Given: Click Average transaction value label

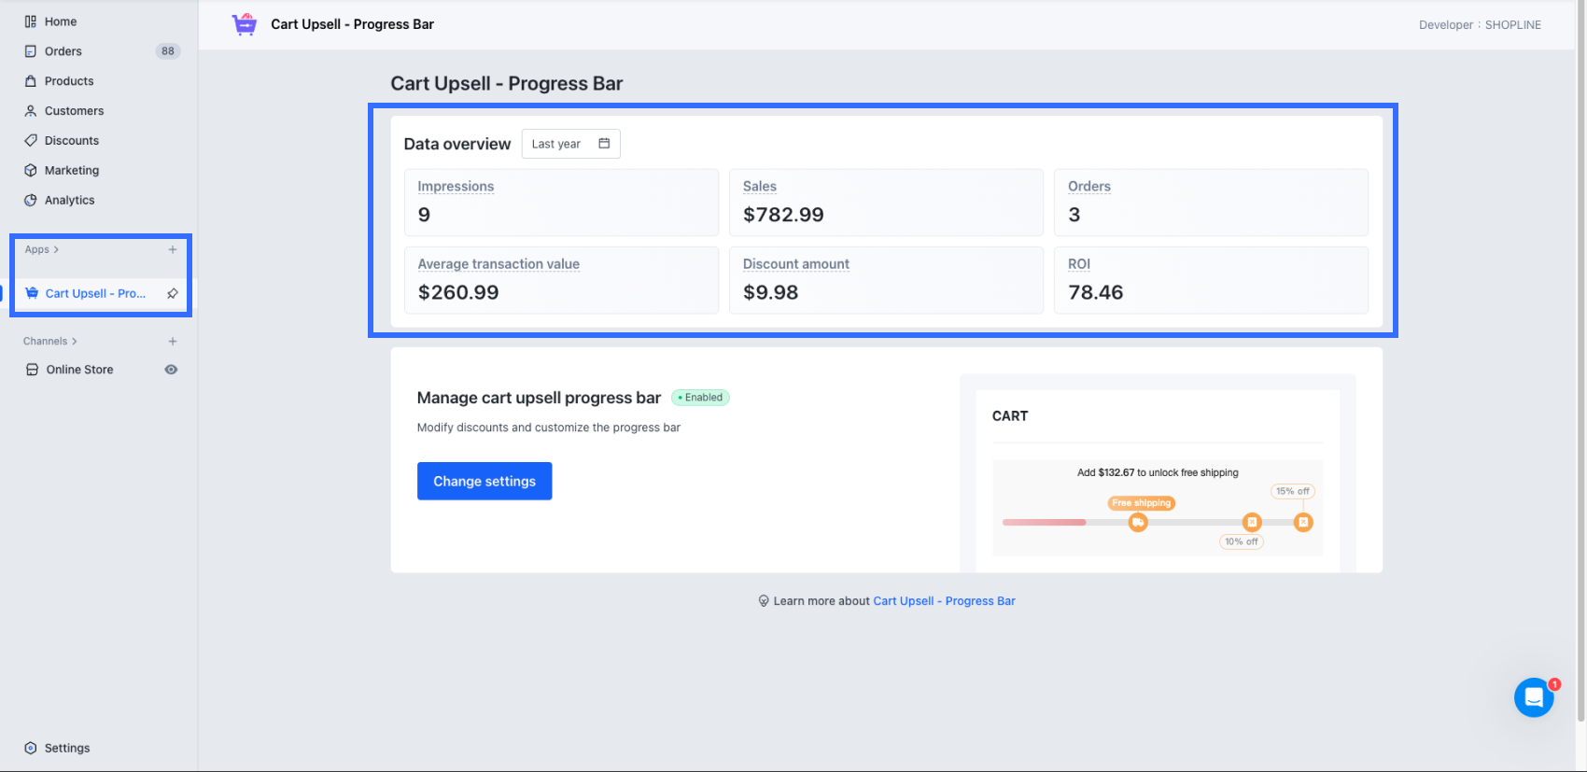Looking at the screenshot, I should 499,264.
